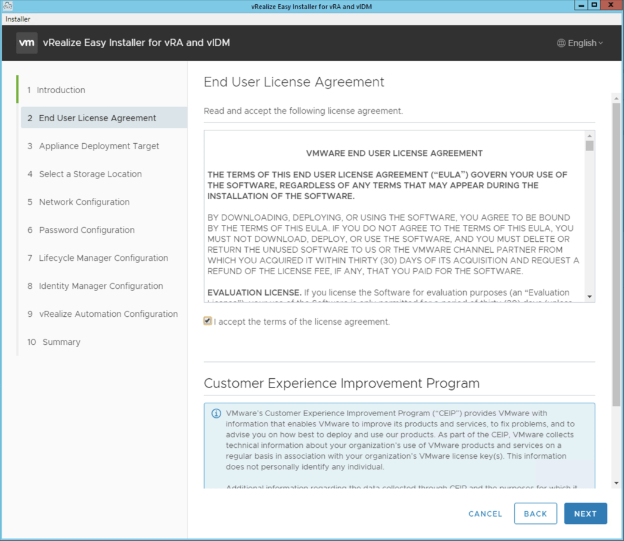Cancel the installer wizard
This screenshot has height=541, width=624.
pyautogui.click(x=485, y=514)
